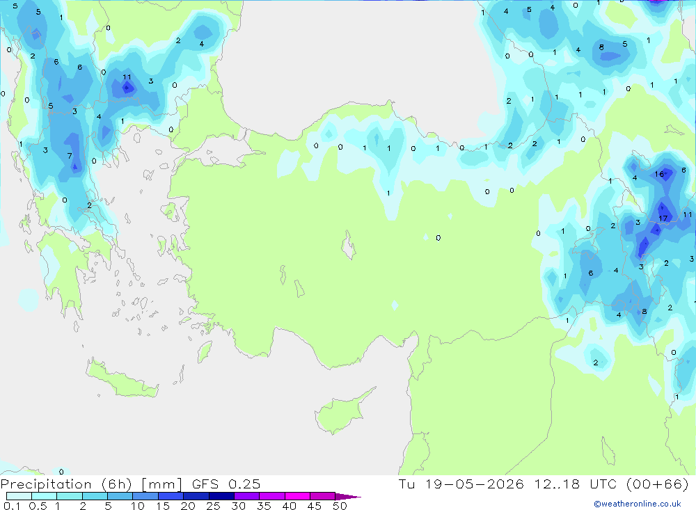The height and width of the screenshot is (510, 696).
Task: Pick the 0.5–1 mm legend color swatch
Action: [x=45, y=496]
